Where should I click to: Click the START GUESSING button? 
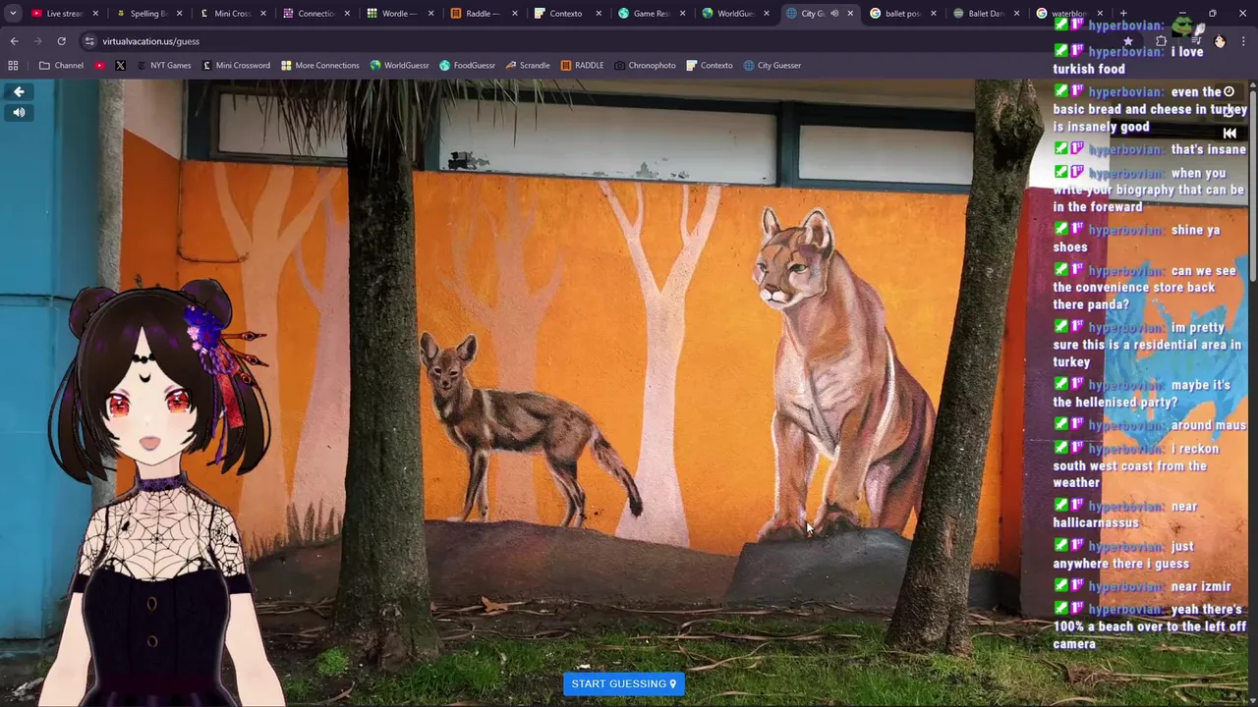pos(624,684)
